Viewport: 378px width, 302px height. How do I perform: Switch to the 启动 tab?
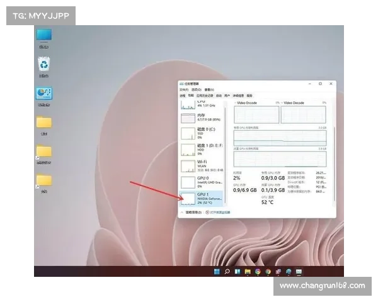click(219, 95)
